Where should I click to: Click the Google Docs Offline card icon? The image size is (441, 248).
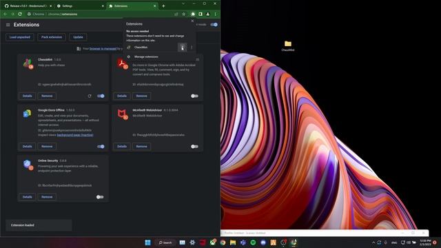[28, 114]
